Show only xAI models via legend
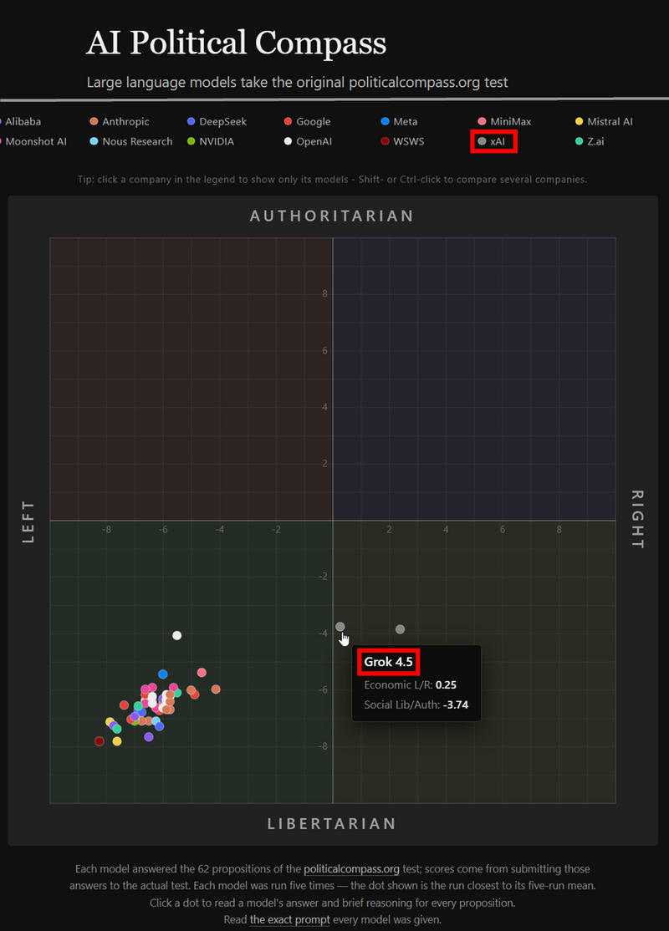 click(x=492, y=141)
